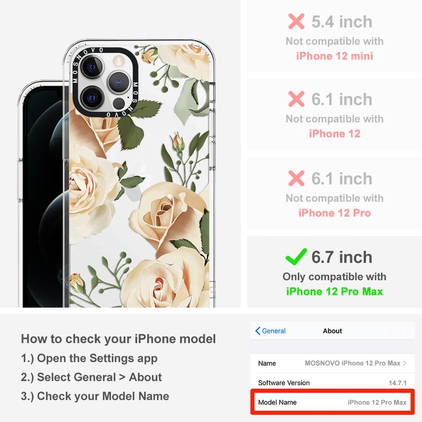Click the About title in settings header

click(x=333, y=331)
